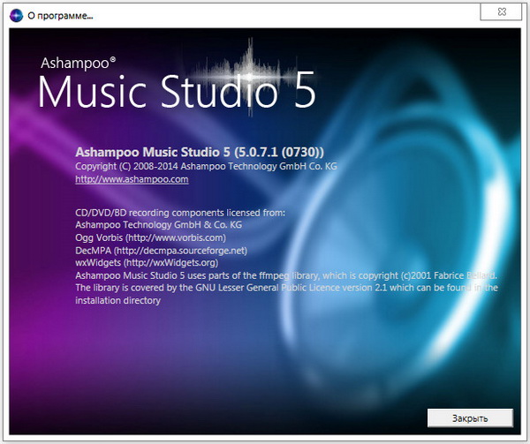
Task: Click the 'О программе...' title bar text
Action: click(x=60, y=14)
